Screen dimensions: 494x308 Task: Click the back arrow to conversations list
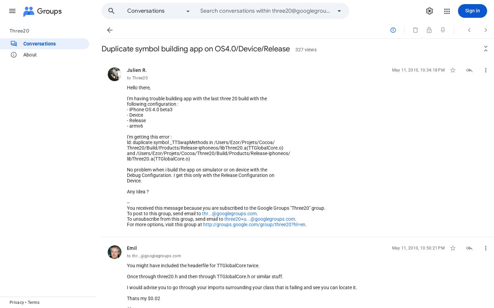[x=110, y=30]
